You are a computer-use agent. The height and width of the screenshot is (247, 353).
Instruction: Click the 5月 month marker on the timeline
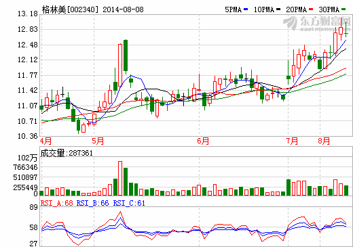coord(98,141)
